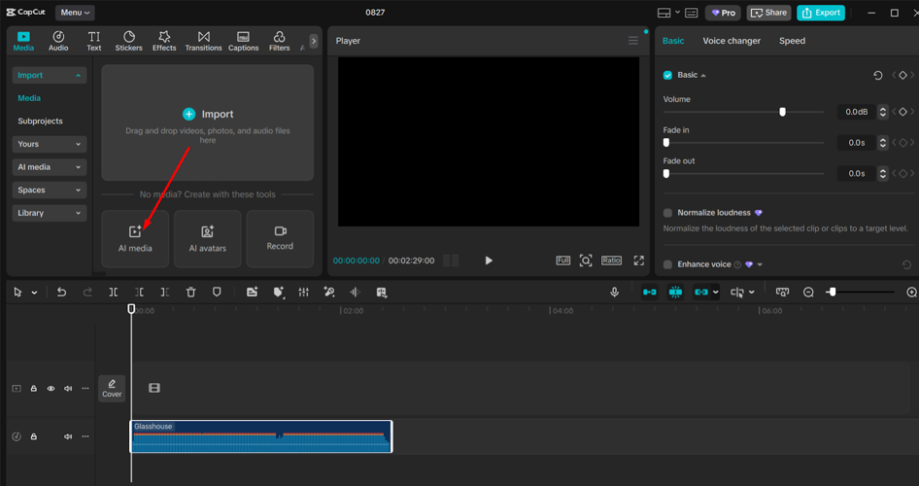Open the Captions panel

pos(243,41)
